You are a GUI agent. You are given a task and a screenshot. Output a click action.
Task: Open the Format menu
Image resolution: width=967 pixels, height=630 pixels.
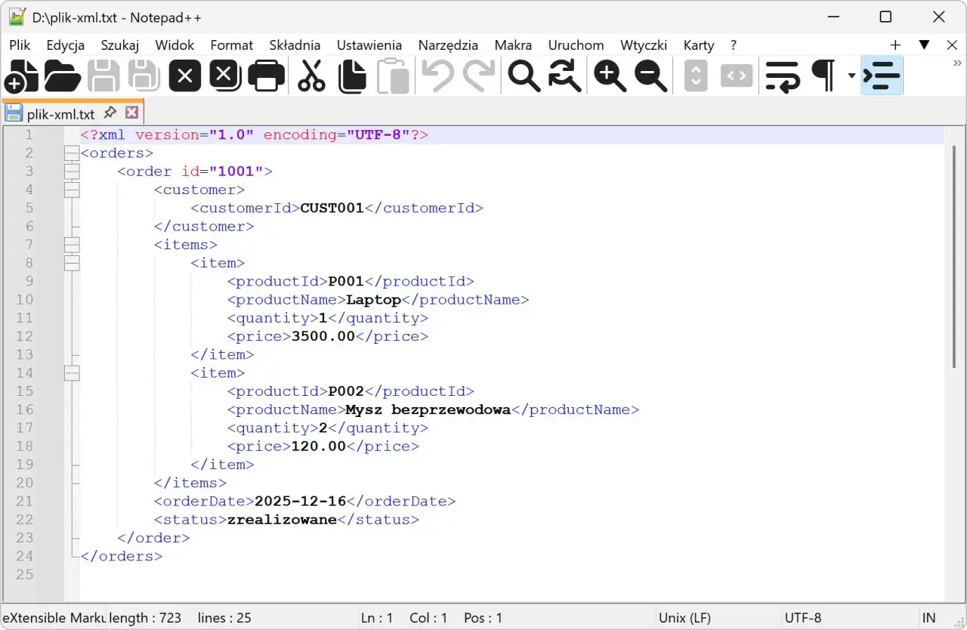pyautogui.click(x=232, y=45)
